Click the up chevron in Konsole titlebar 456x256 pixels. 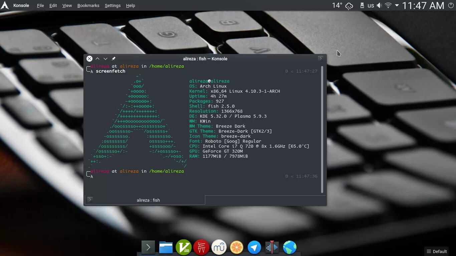point(97,59)
